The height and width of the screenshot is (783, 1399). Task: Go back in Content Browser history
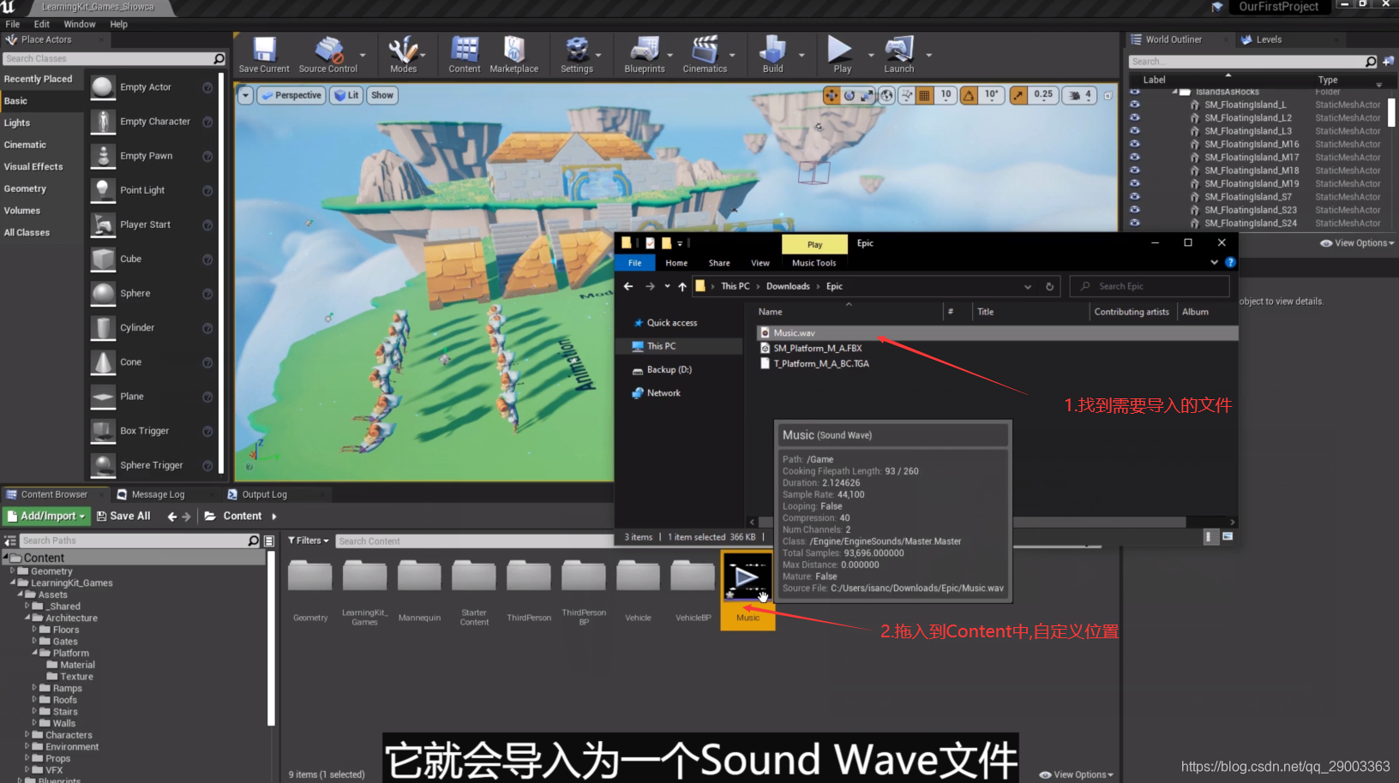tap(172, 517)
